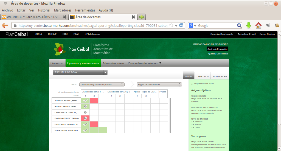
Task: Open the green downloads arrow
Action: (x=249, y=25)
